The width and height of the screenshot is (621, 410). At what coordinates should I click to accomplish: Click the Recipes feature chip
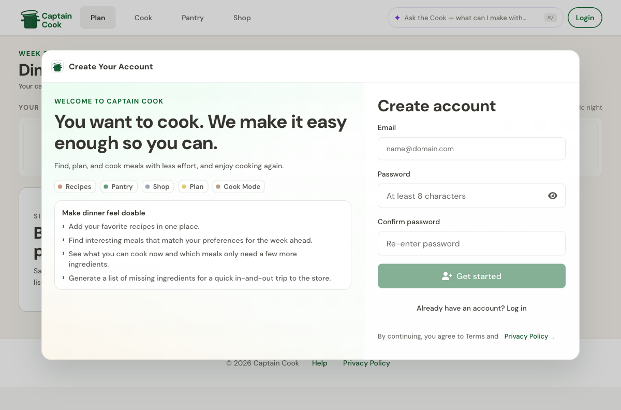[x=75, y=186]
